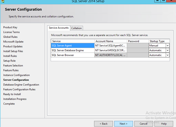Select Automatic startup value for Database Engine
This screenshot has height=127, width=176.
pyautogui.click(x=157, y=50)
